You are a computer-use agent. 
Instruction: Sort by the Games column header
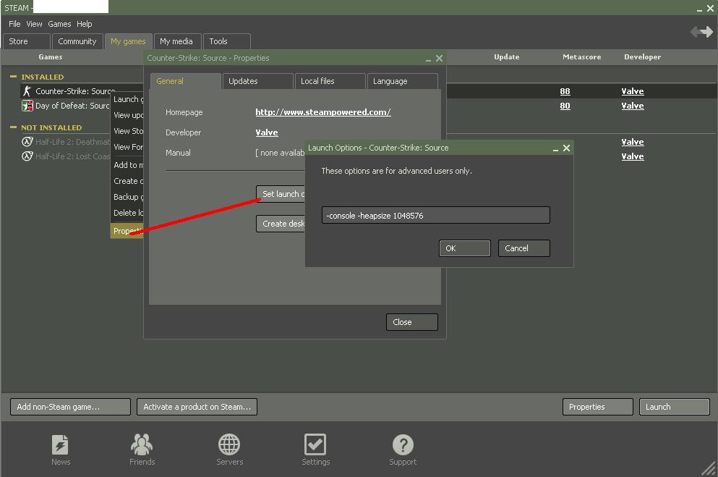(51, 56)
